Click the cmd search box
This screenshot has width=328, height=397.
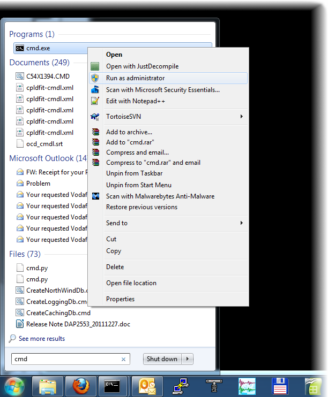pyautogui.click(x=71, y=359)
